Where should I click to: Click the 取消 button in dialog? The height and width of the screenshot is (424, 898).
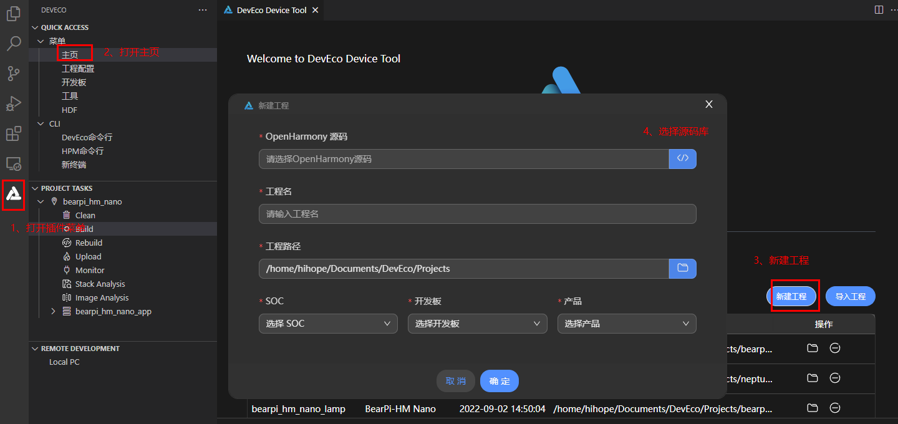point(456,381)
